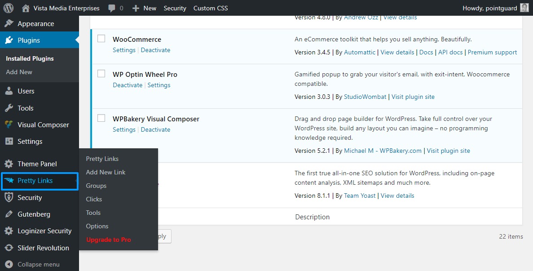533x271 pixels.
Task: Open WPBakery Visual Composer Settings link
Action: click(x=124, y=129)
